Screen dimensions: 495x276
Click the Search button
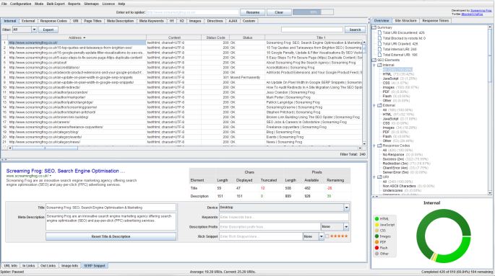355,30
